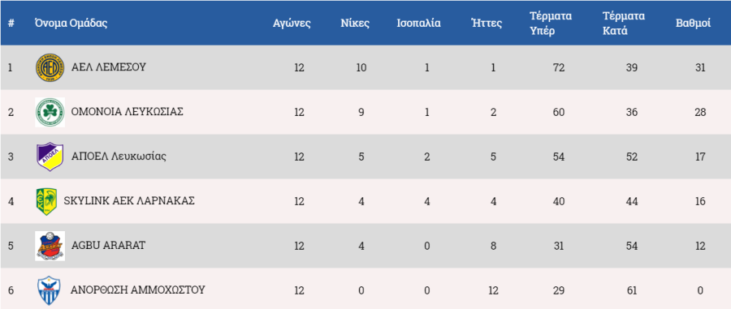
Task: Open the ΑΝΟΡΘΩΣΗ ΑΜΜΟΧΩΣΤΟΥ team name
Action: (138, 290)
